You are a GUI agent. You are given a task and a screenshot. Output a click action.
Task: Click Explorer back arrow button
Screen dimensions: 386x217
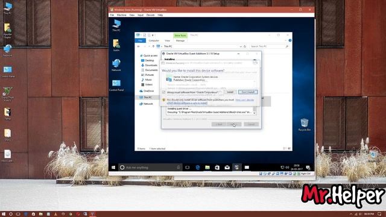tap(139, 46)
